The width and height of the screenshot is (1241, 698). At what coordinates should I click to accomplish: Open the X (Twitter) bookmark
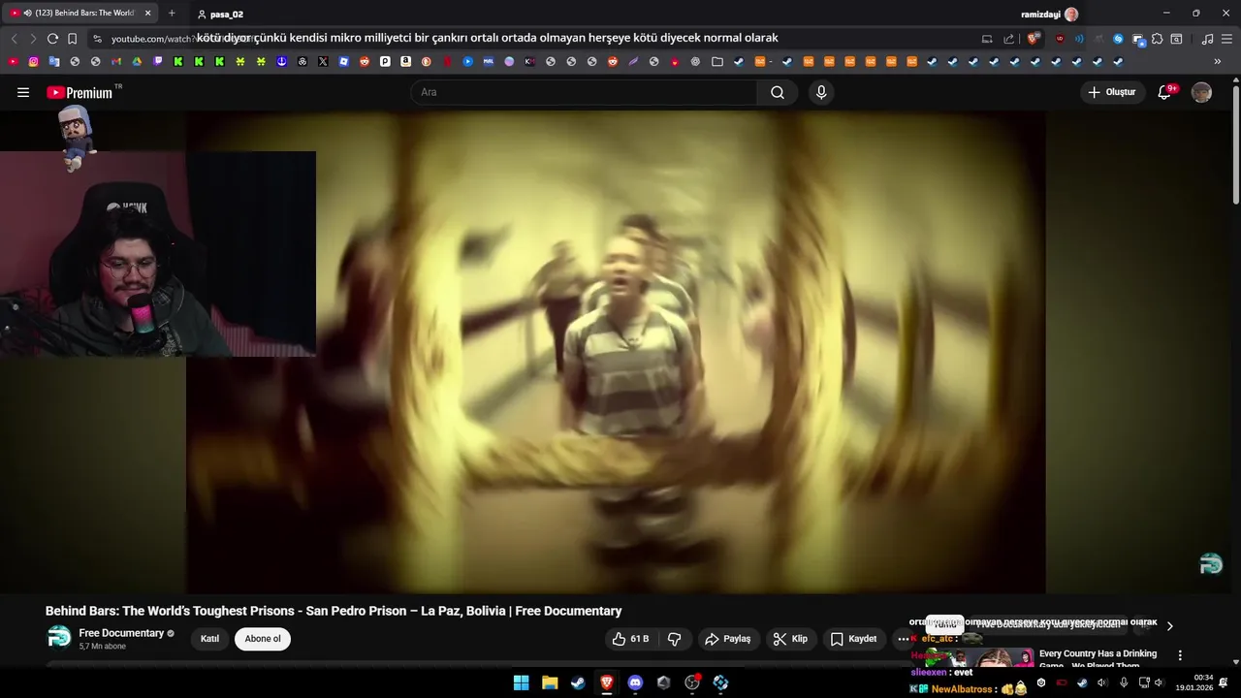pos(323,61)
